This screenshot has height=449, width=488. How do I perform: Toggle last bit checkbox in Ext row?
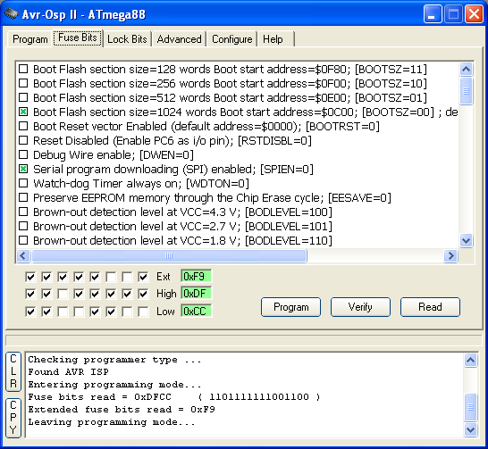[143, 277]
